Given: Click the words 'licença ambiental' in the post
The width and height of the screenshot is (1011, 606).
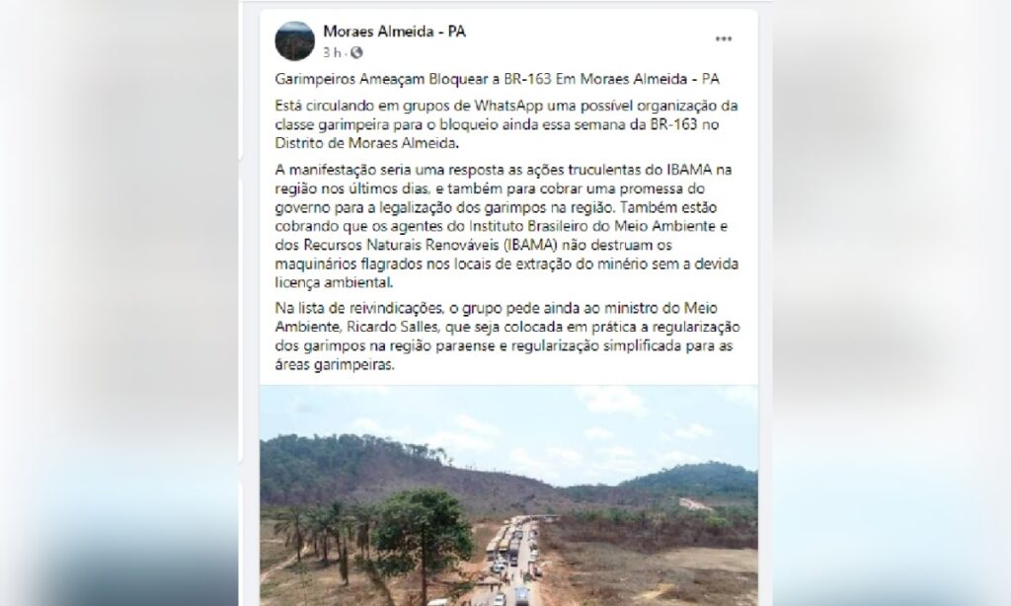Looking at the screenshot, I should (x=334, y=282).
